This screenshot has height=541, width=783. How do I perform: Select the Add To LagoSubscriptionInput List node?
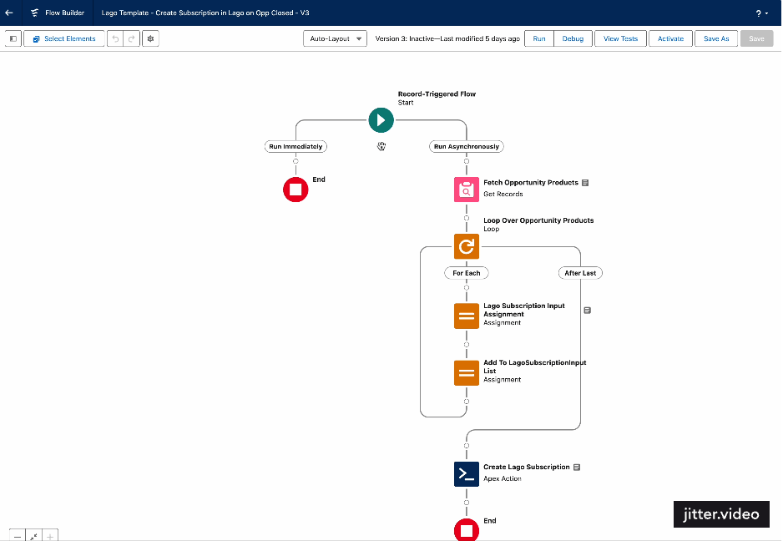(466, 372)
